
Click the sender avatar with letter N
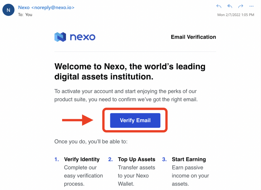[8, 10]
